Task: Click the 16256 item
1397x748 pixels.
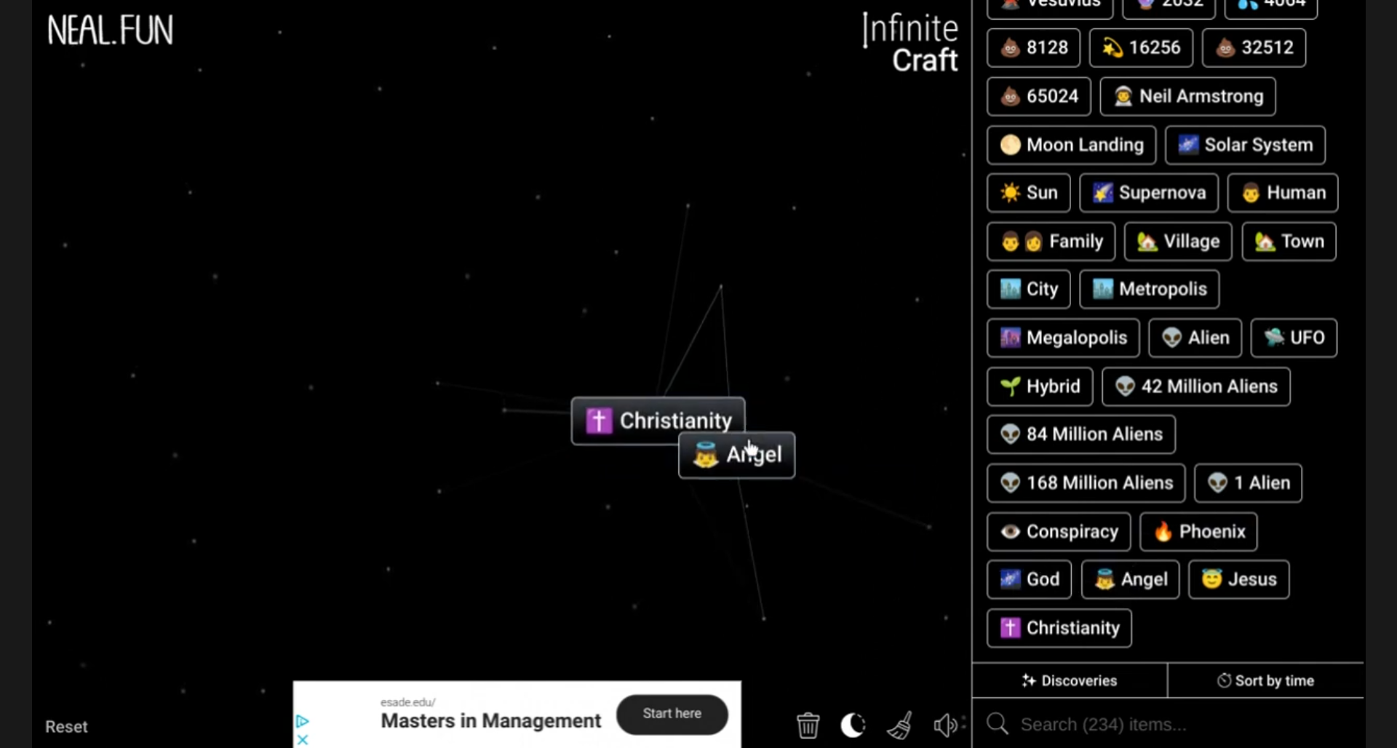Action: click(x=1141, y=48)
